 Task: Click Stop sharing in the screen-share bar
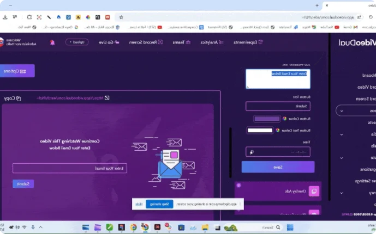coord(165,204)
